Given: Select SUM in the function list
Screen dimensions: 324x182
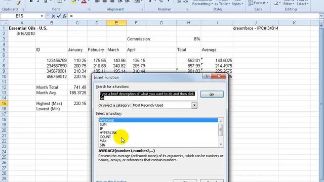Looking at the screenshot, I should click(x=158, y=124).
